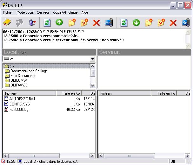Create a new local folder
This screenshot has height=165, width=193.
click(72, 22)
